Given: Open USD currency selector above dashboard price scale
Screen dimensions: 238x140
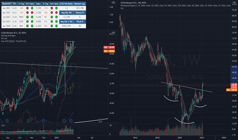Looking at the screenshot, I should [x=113, y=3].
